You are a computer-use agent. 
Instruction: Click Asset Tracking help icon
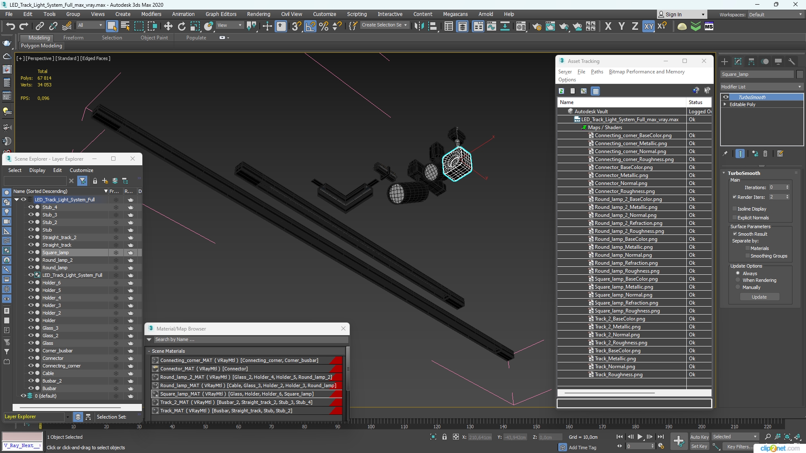696,91
